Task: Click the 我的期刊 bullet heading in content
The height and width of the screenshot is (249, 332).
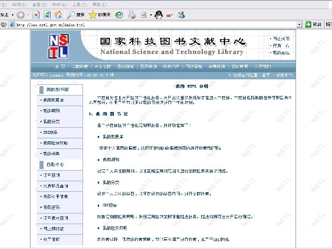Action: (111, 160)
